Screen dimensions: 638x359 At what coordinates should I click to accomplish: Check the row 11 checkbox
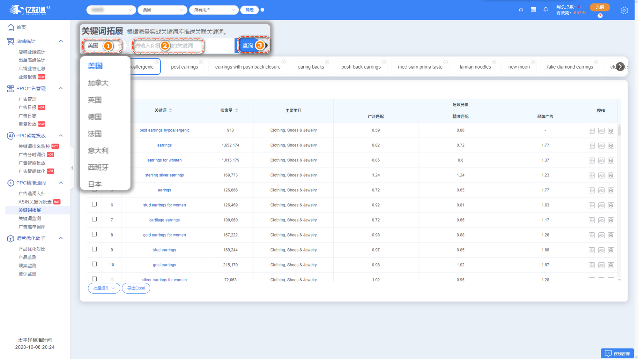(94, 279)
